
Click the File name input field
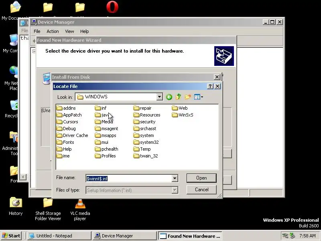[x=129, y=178]
